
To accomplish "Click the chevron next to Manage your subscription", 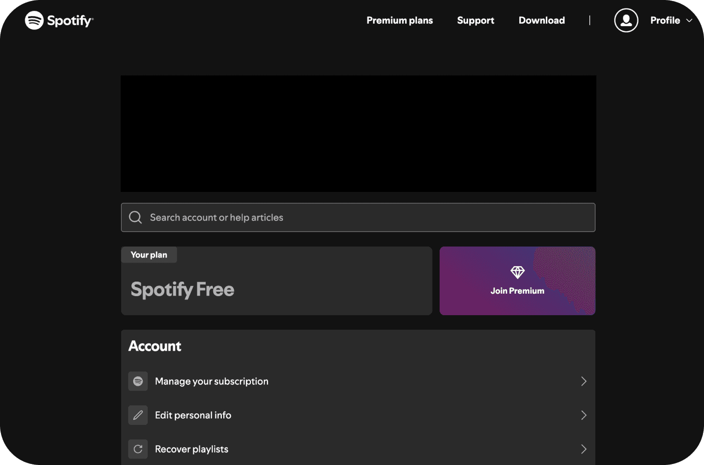I will (x=583, y=381).
